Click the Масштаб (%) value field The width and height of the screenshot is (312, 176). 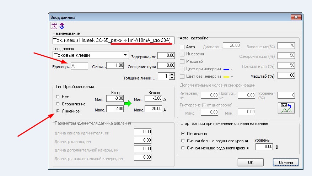(x=286, y=75)
